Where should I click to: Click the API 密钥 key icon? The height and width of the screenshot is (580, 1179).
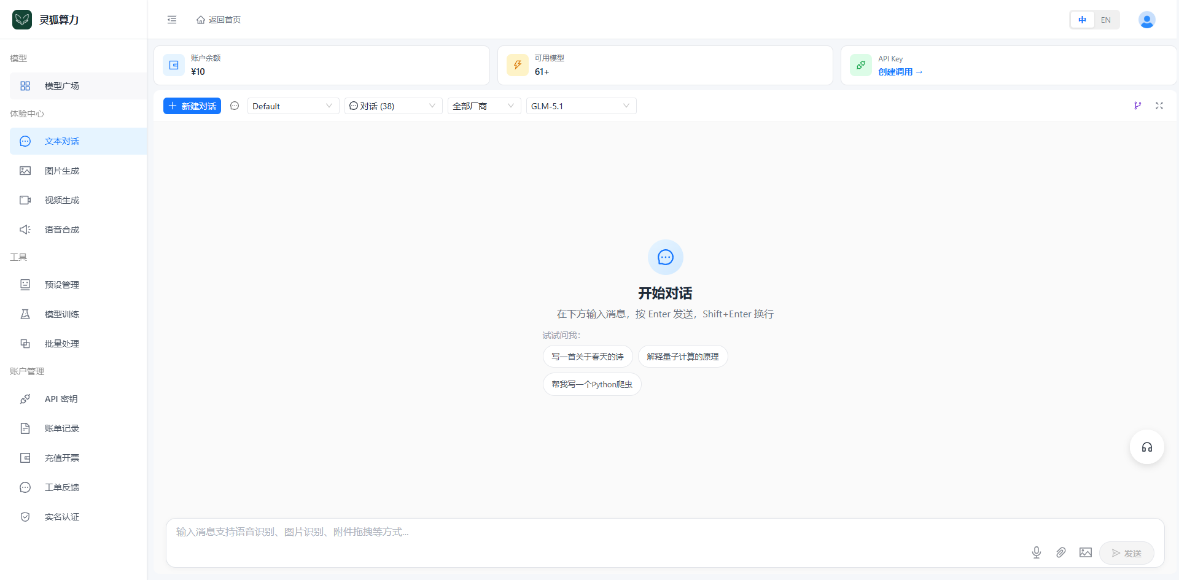[25, 399]
